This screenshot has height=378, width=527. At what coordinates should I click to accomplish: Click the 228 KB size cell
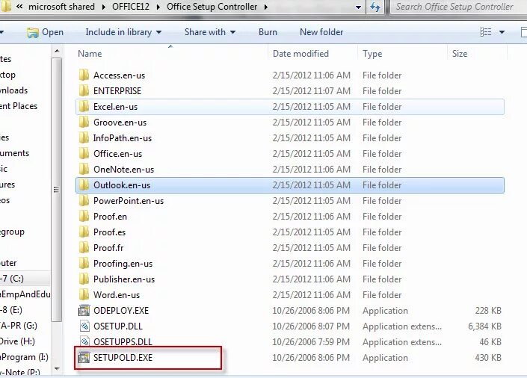pos(488,311)
